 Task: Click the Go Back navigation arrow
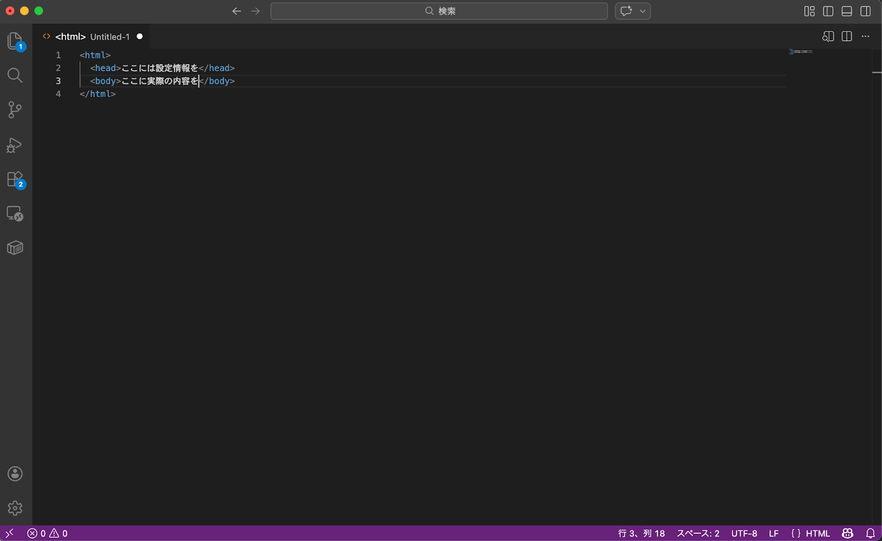(236, 11)
